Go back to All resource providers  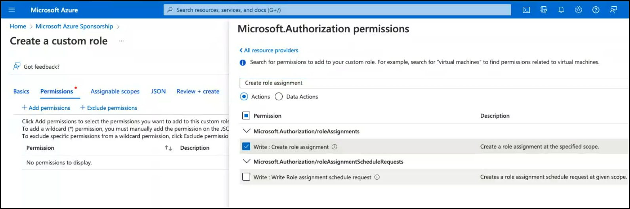(x=269, y=51)
